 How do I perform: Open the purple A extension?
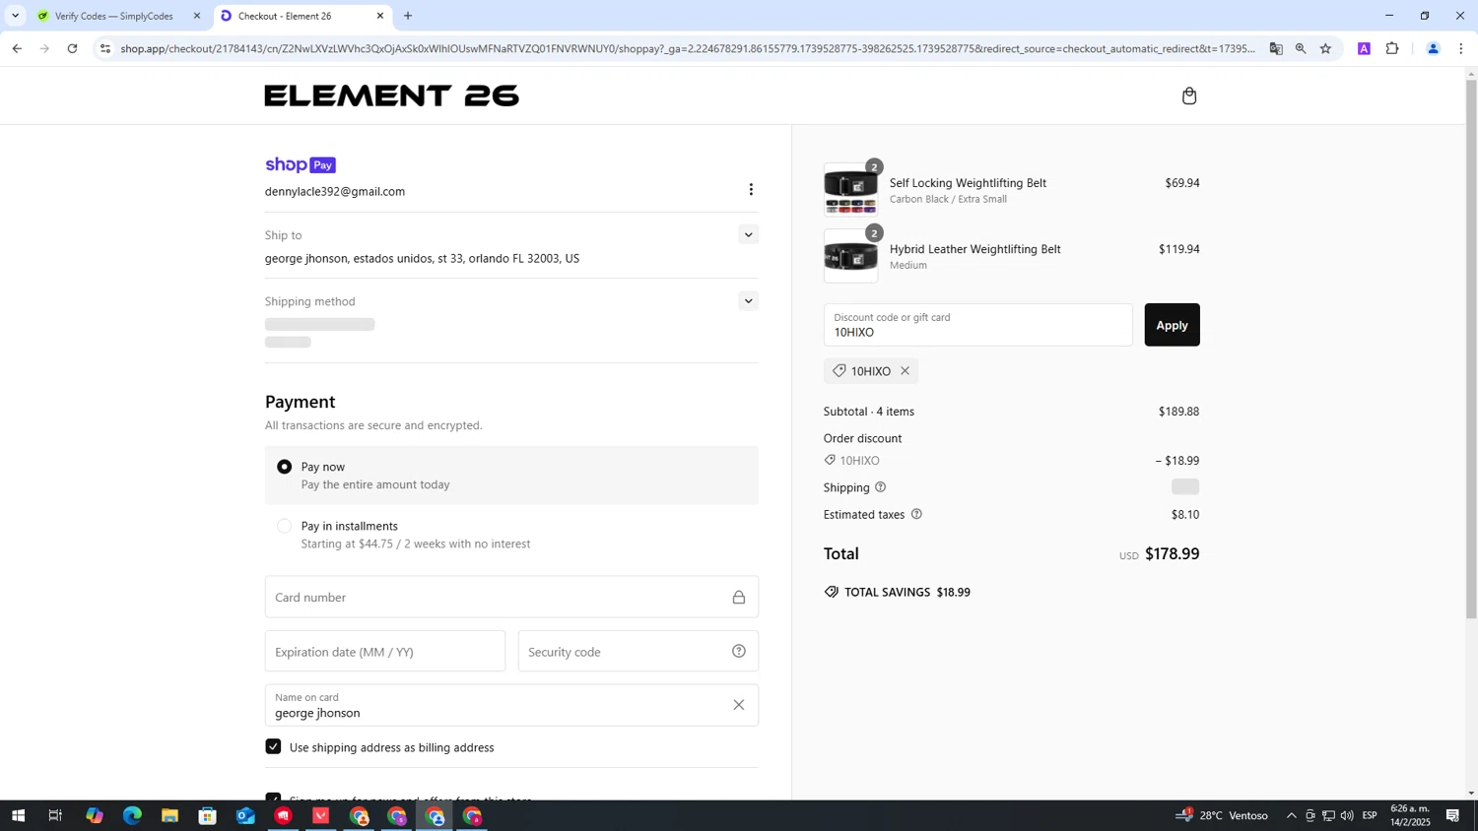click(x=1364, y=48)
